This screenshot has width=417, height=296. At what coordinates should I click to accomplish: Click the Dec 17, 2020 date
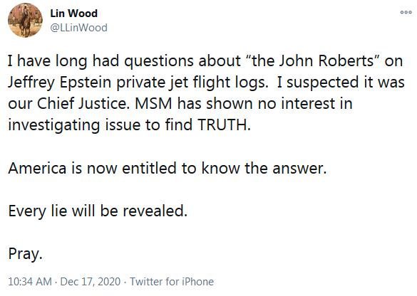point(91,282)
